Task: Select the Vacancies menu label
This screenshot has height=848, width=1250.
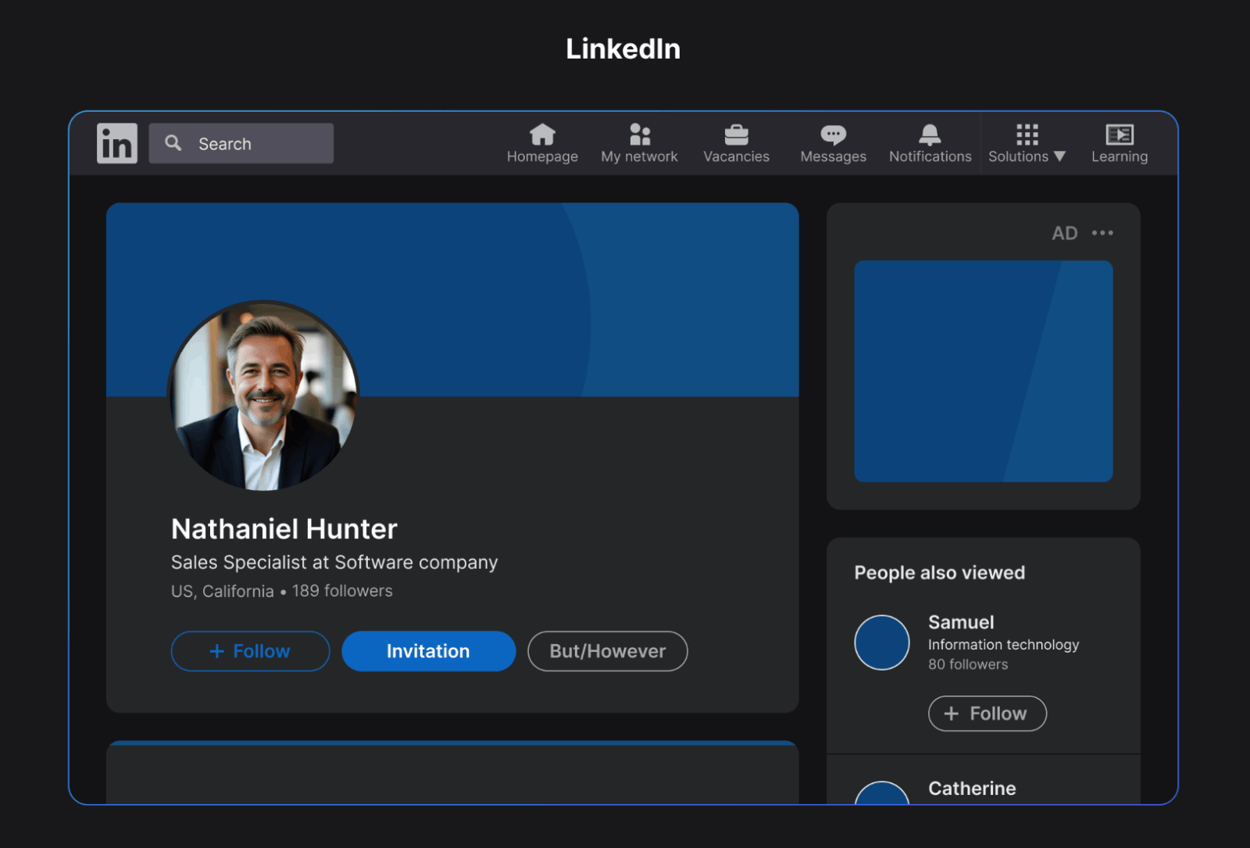Action: (x=737, y=156)
